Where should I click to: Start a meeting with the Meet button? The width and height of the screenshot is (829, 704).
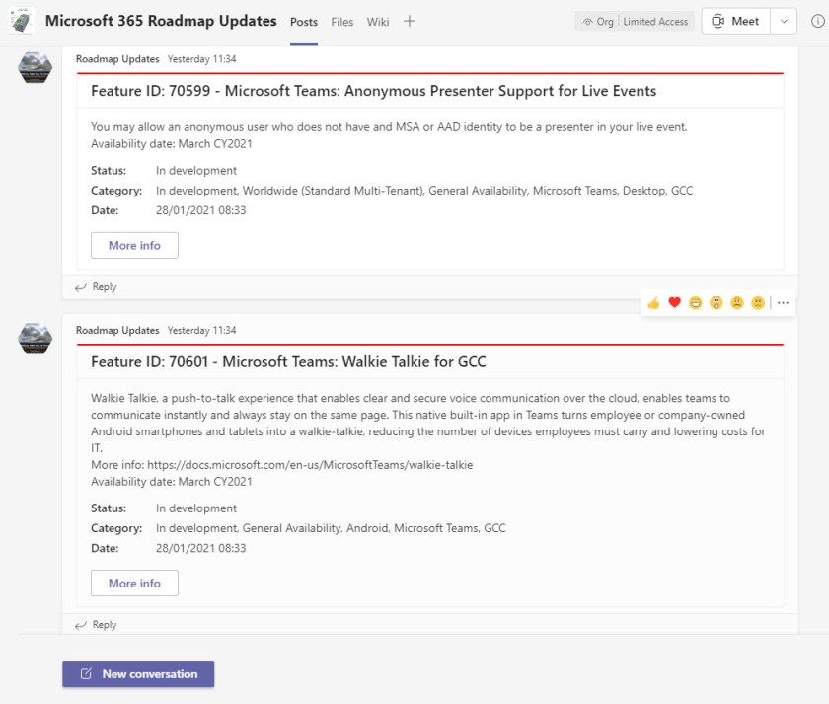[x=736, y=21]
